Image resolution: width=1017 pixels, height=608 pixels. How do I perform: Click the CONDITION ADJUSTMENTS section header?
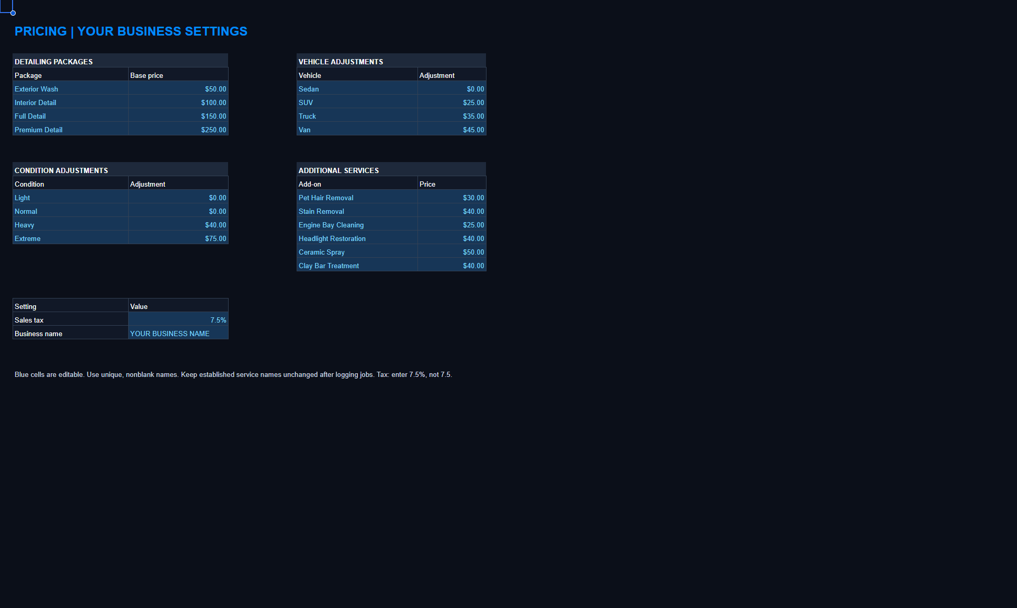tap(120, 170)
